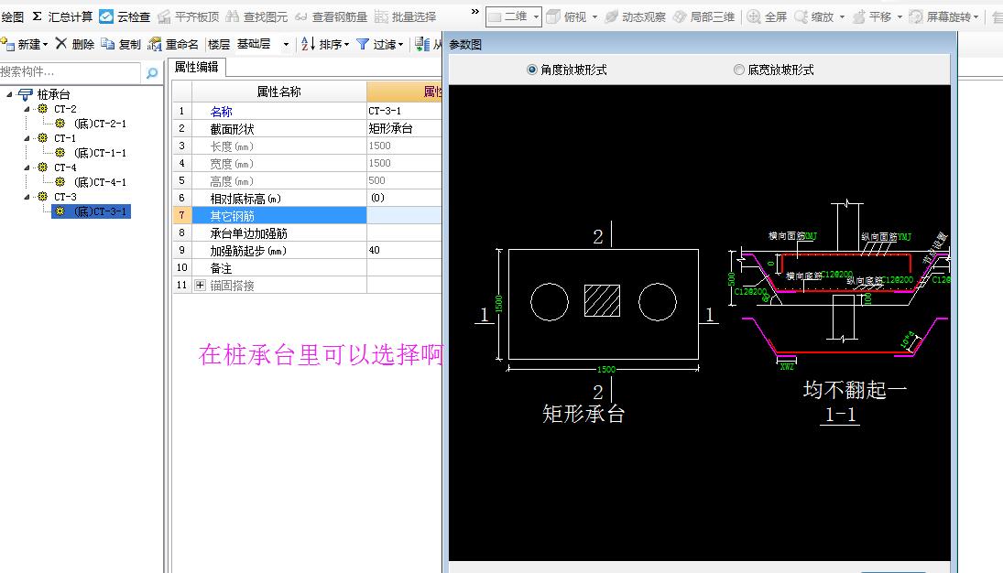
Task: Open 平移 dropdown arrow
Action: coord(899,17)
